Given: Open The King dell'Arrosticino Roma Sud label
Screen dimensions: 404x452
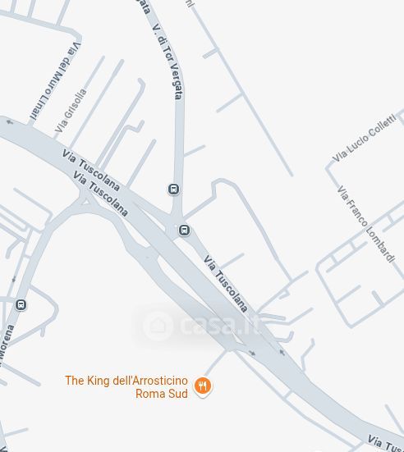Looking at the screenshot, I should pyautogui.click(x=126, y=387).
